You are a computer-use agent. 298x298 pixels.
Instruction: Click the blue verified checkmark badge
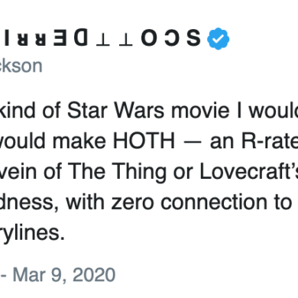pyautogui.click(x=219, y=38)
